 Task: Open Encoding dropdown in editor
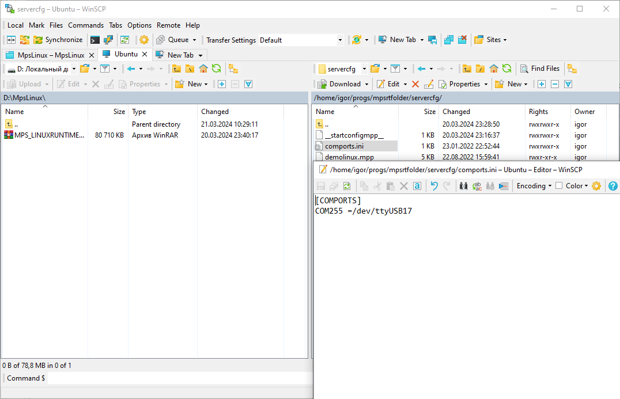pos(534,186)
